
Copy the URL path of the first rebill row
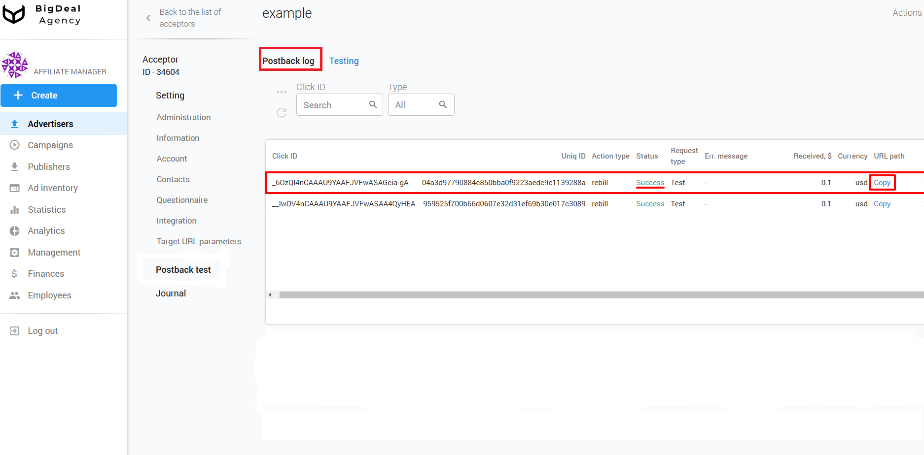882,182
